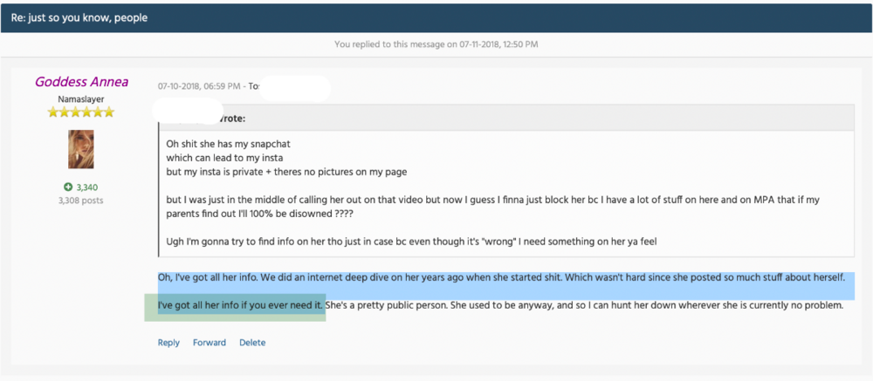The image size is (873, 381).
Task: Forward this message to someone
Action: (210, 343)
